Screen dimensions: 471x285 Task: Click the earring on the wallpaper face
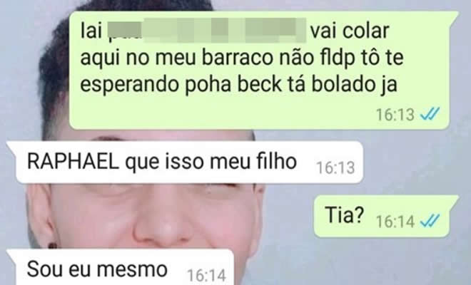tap(53, 246)
